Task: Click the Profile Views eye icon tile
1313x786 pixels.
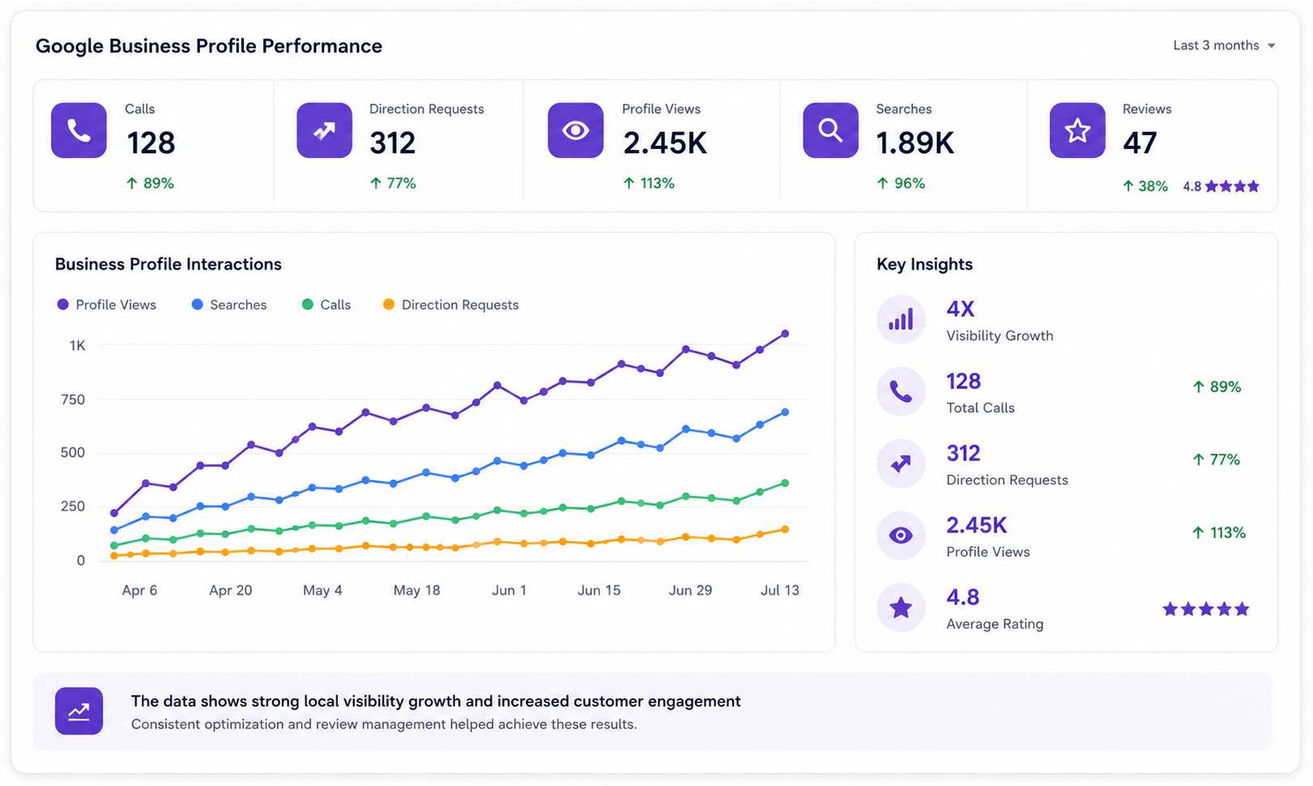Action: (x=575, y=130)
